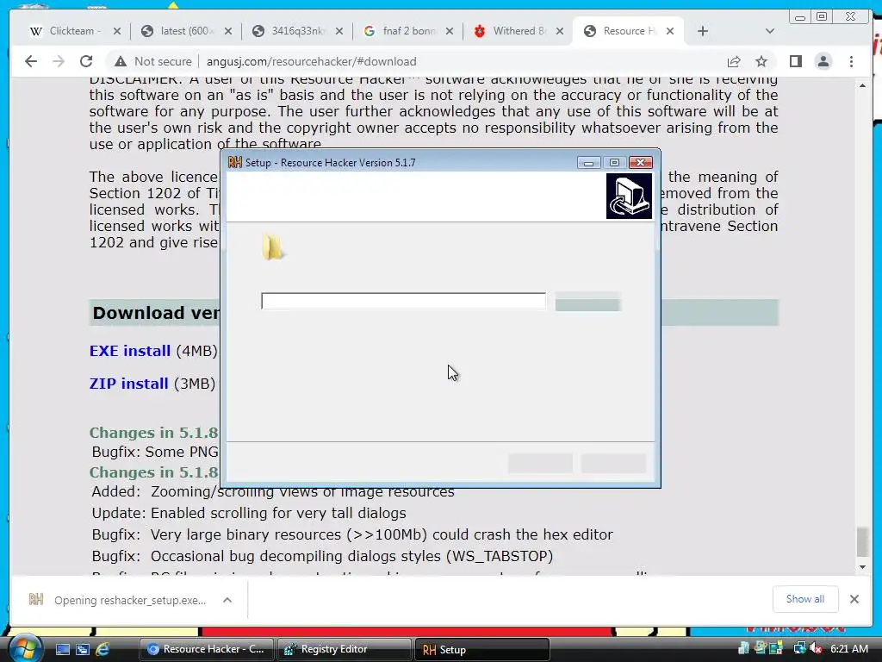Click the blank button beside path field
This screenshot has width=882, height=662.
(x=587, y=302)
